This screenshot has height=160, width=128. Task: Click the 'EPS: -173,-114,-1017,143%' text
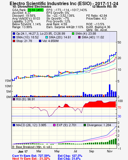pyautogui.click(x=67, y=10)
